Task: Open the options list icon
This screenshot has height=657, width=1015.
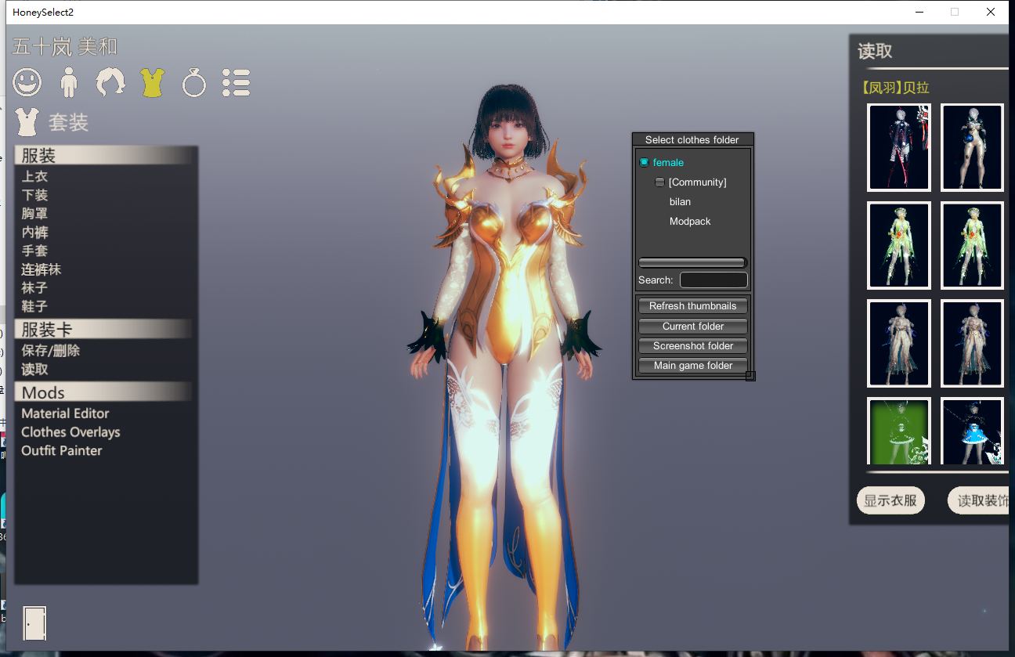Action: [x=236, y=81]
